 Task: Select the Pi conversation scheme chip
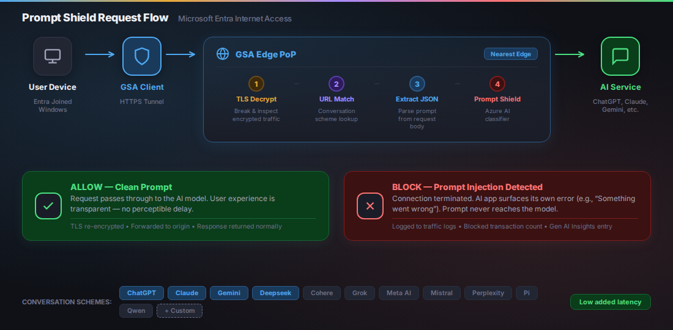click(x=527, y=293)
